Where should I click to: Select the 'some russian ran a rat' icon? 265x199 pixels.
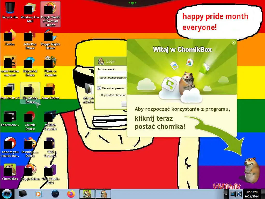[x=10, y=66]
